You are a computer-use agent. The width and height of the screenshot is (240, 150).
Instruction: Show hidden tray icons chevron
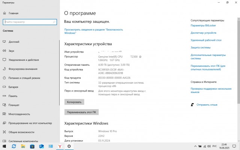point(195,146)
